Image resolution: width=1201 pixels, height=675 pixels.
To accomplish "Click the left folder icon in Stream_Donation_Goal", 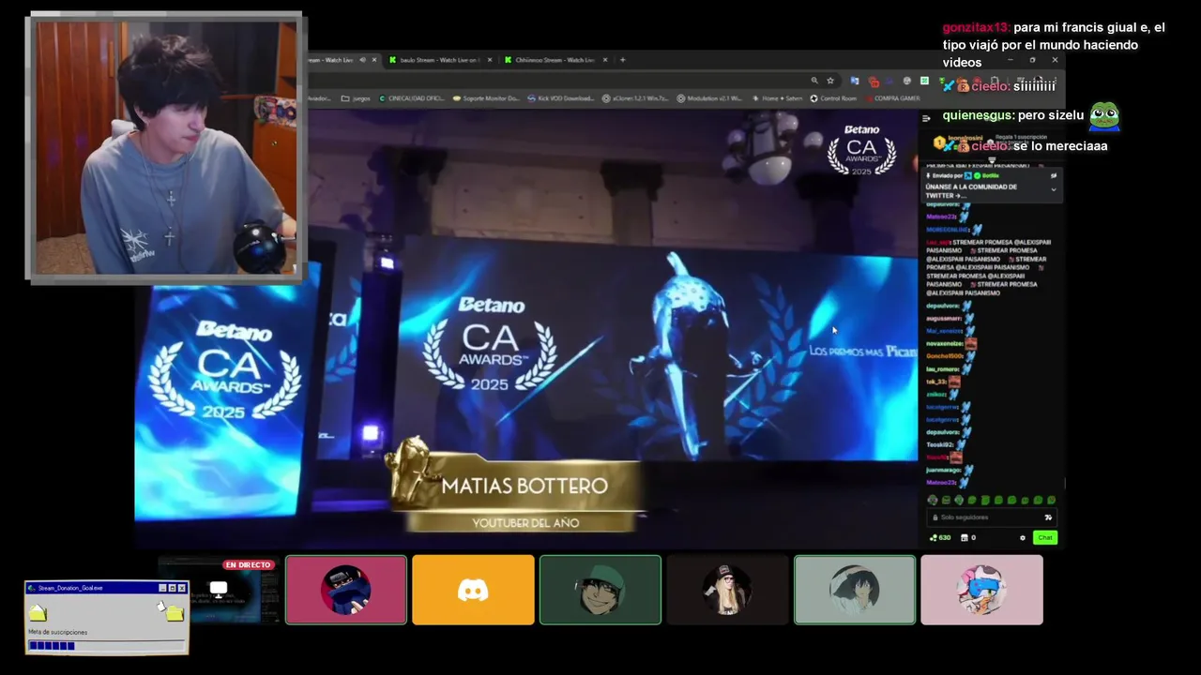I will click(x=38, y=612).
